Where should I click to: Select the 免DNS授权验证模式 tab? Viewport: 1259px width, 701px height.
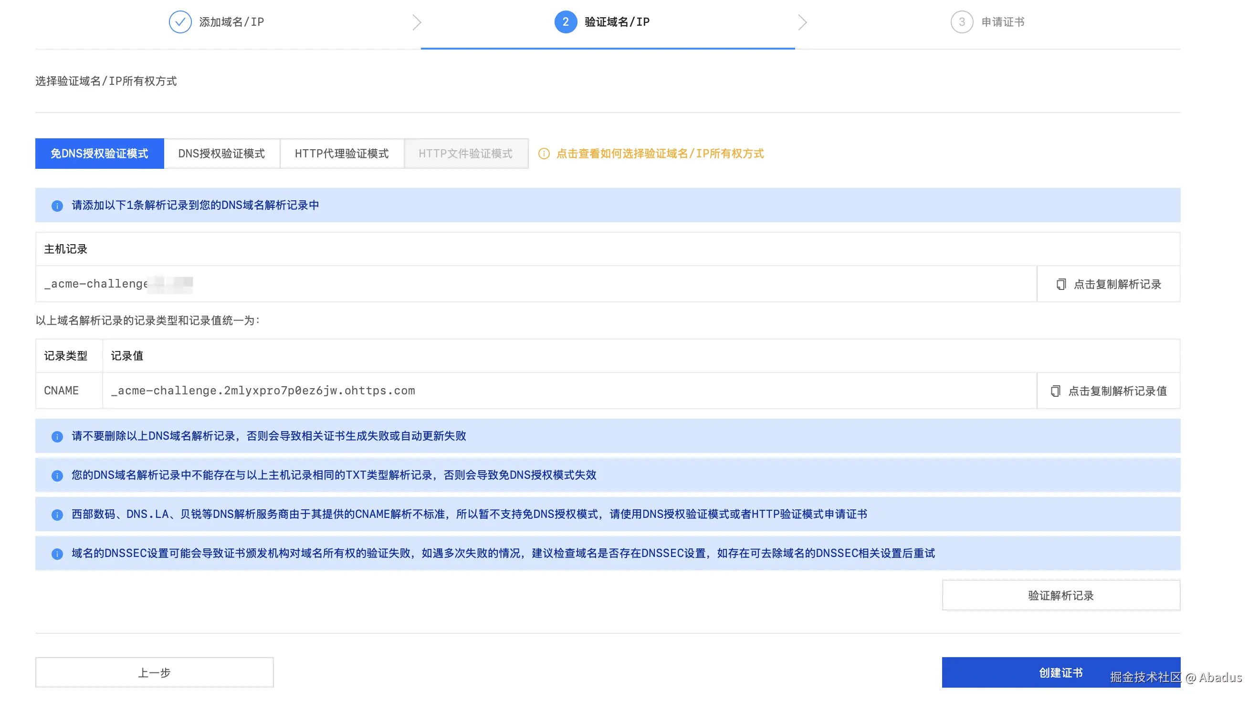pyautogui.click(x=99, y=154)
